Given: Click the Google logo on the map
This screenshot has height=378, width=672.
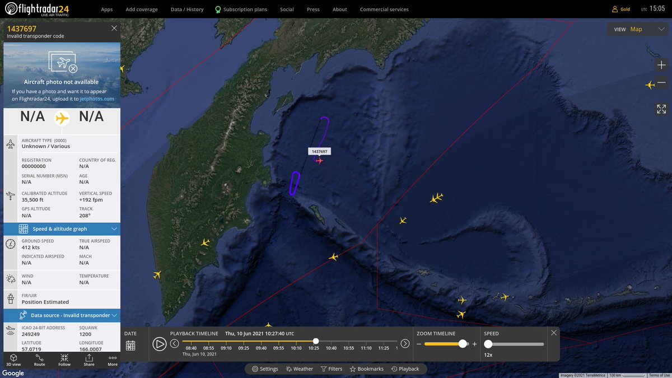Looking at the screenshot, I should pos(13,373).
